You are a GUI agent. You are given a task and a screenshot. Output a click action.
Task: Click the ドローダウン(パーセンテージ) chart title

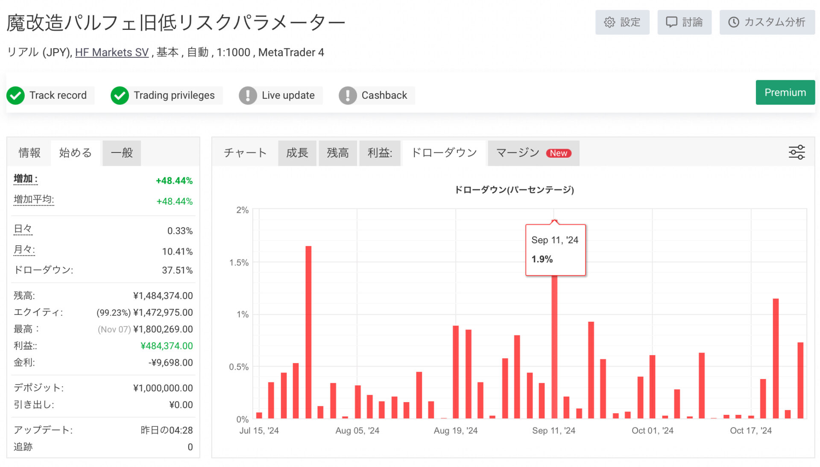[514, 190]
